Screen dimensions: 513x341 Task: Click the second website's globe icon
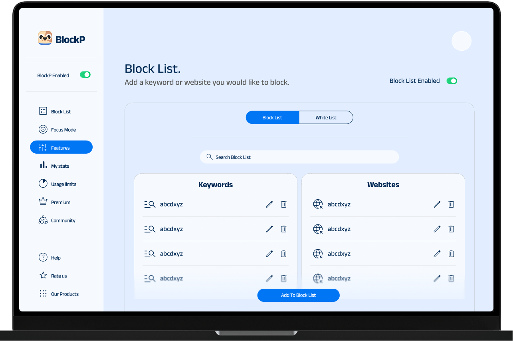pos(318,229)
